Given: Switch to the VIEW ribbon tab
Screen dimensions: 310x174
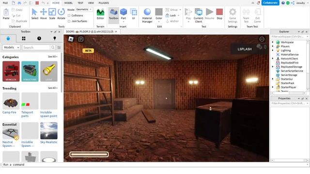Looking at the screenshot, I should point(91,3).
